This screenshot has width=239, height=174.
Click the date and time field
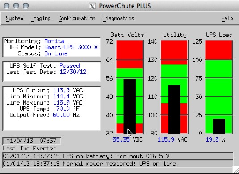[32, 141]
